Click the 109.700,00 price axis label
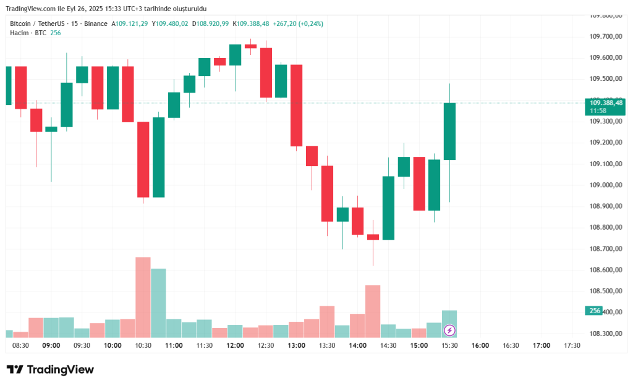Viewport: 633px width, 386px height. [x=605, y=36]
